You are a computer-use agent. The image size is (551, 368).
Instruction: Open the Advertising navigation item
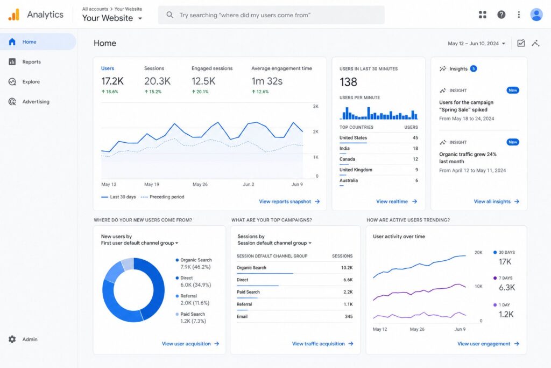tap(38, 102)
